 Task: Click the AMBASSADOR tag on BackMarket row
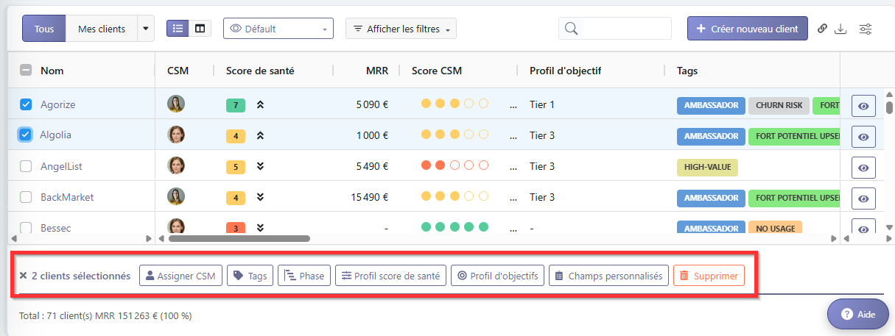point(711,198)
